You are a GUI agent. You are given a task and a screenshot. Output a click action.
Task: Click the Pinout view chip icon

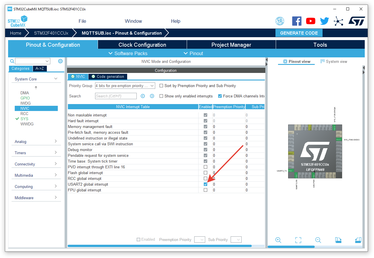click(x=285, y=61)
